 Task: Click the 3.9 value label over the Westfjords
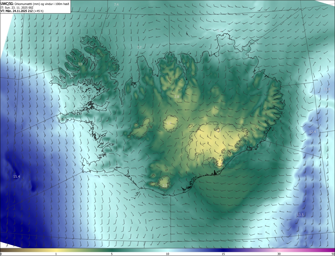point(80,64)
